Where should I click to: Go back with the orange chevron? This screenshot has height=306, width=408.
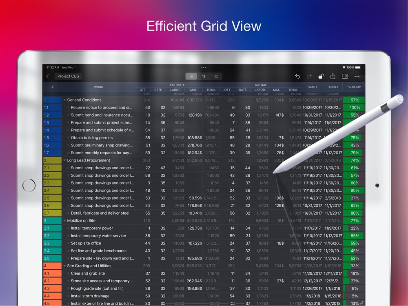point(47,76)
